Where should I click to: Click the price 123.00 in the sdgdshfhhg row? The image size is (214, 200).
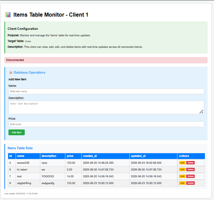[73, 183]
